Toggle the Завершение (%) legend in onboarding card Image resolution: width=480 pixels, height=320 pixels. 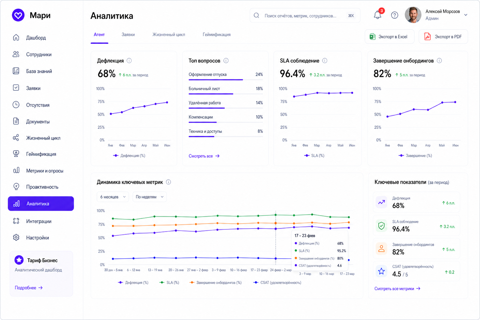click(x=415, y=156)
